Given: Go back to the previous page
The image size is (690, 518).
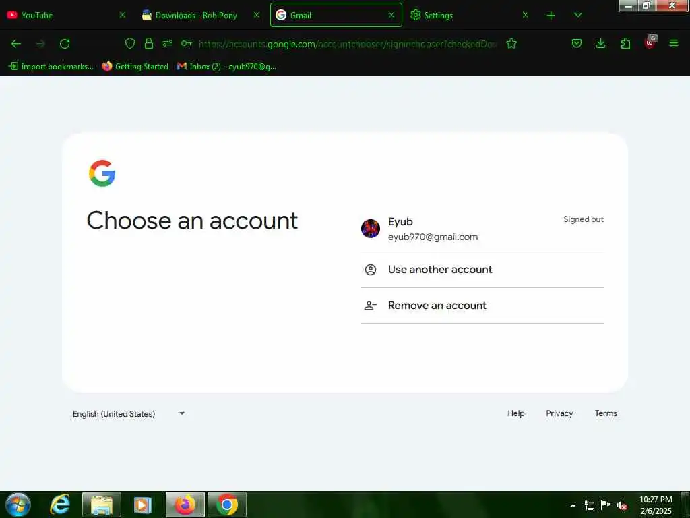Looking at the screenshot, I should pyautogui.click(x=16, y=44).
